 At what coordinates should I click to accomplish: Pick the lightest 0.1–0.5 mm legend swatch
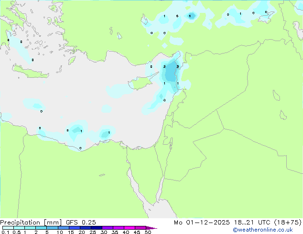click(x=8, y=228)
